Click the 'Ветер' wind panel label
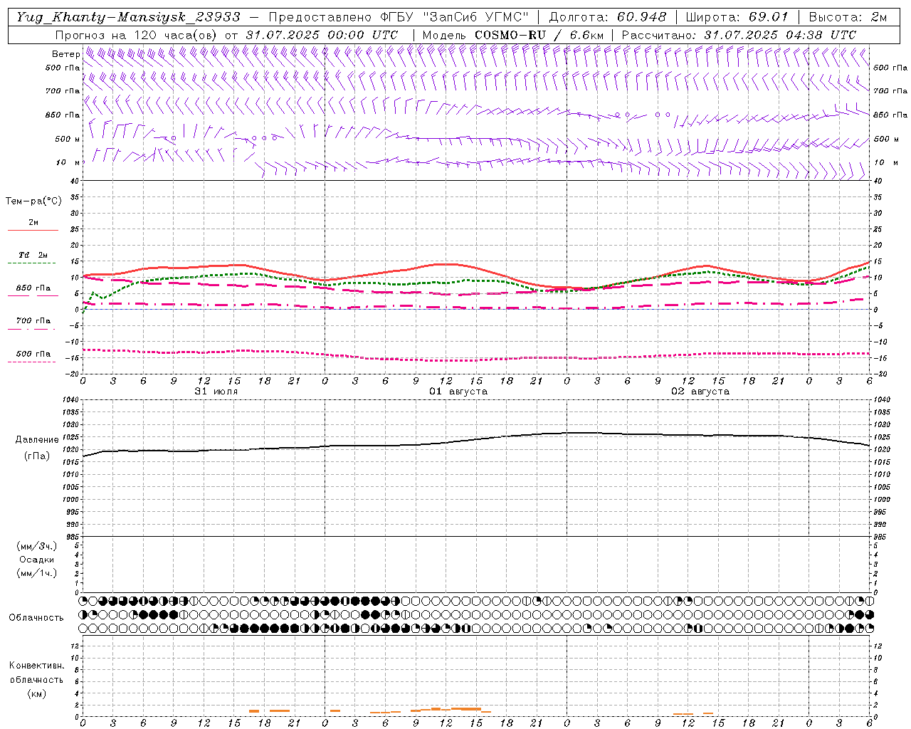The width and height of the screenshot is (911, 729). click(x=65, y=54)
